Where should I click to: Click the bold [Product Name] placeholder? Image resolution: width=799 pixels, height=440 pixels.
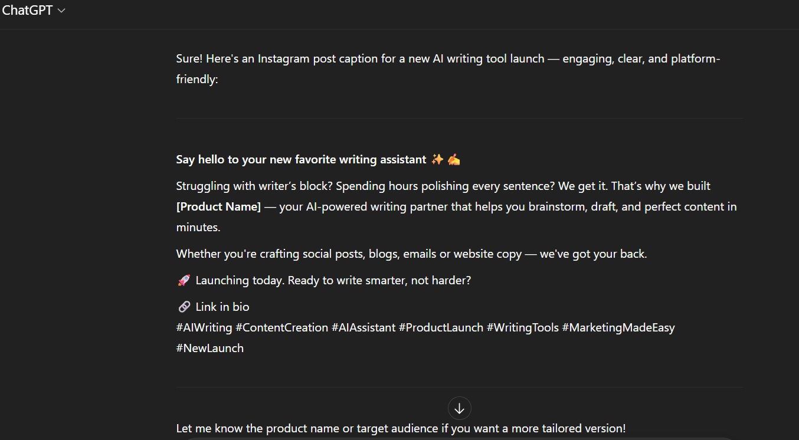click(218, 206)
